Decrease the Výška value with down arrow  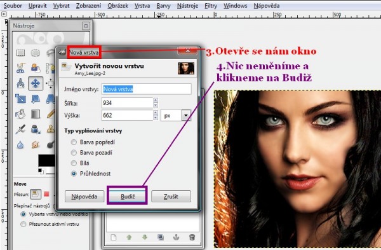(156, 118)
